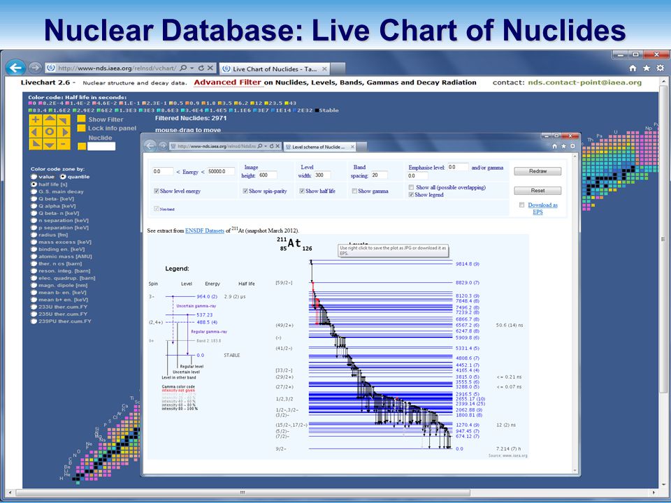Uncheck Show spin-parity

click(x=245, y=191)
